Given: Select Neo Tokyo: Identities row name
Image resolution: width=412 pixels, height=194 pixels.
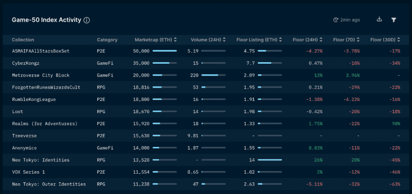Looking at the screenshot, I should click(x=41, y=160).
